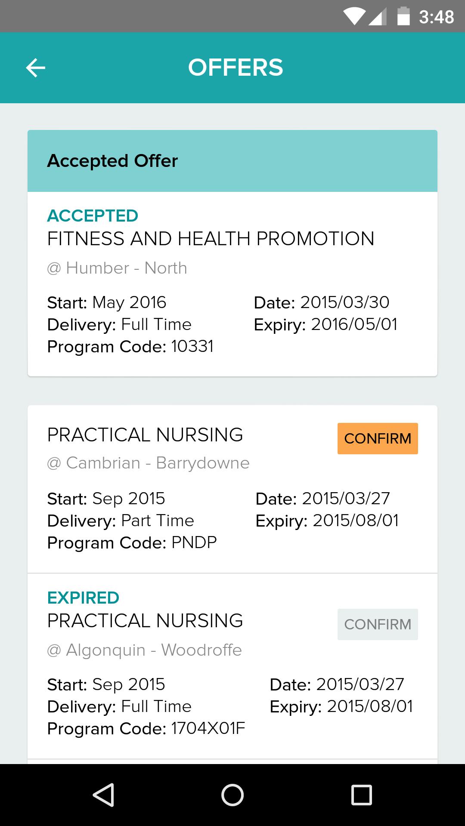The image size is (465, 826).
Task: Tap the cellular signal icon
Action: click(x=378, y=17)
